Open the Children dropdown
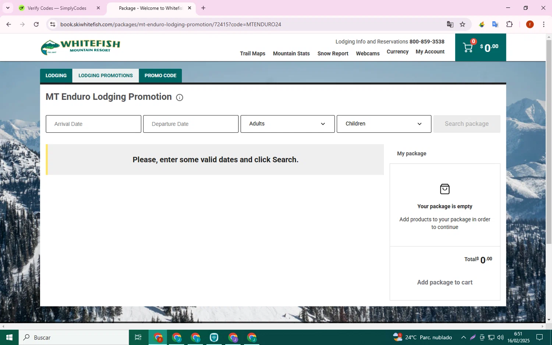 pos(384,124)
